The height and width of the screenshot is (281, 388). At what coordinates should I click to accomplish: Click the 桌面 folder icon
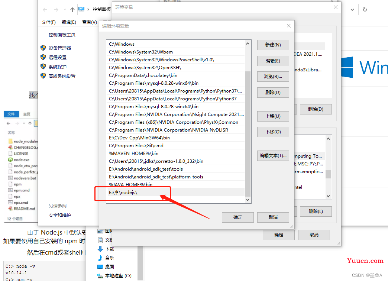pyautogui.click(x=100, y=267)
